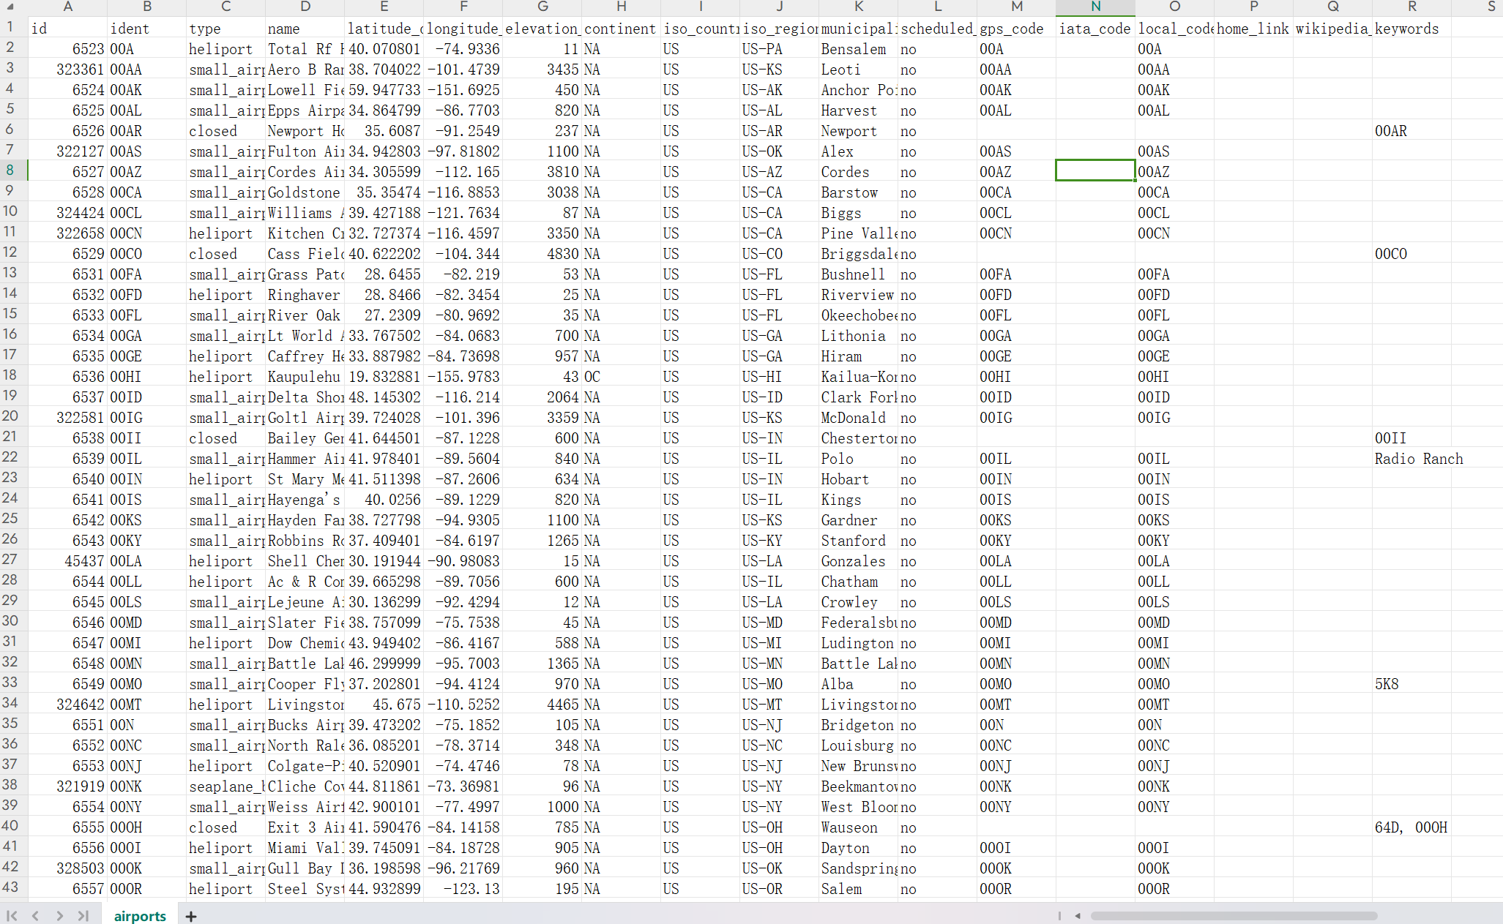Click the scrollbar split handle at the bottom

[1059, 916]
